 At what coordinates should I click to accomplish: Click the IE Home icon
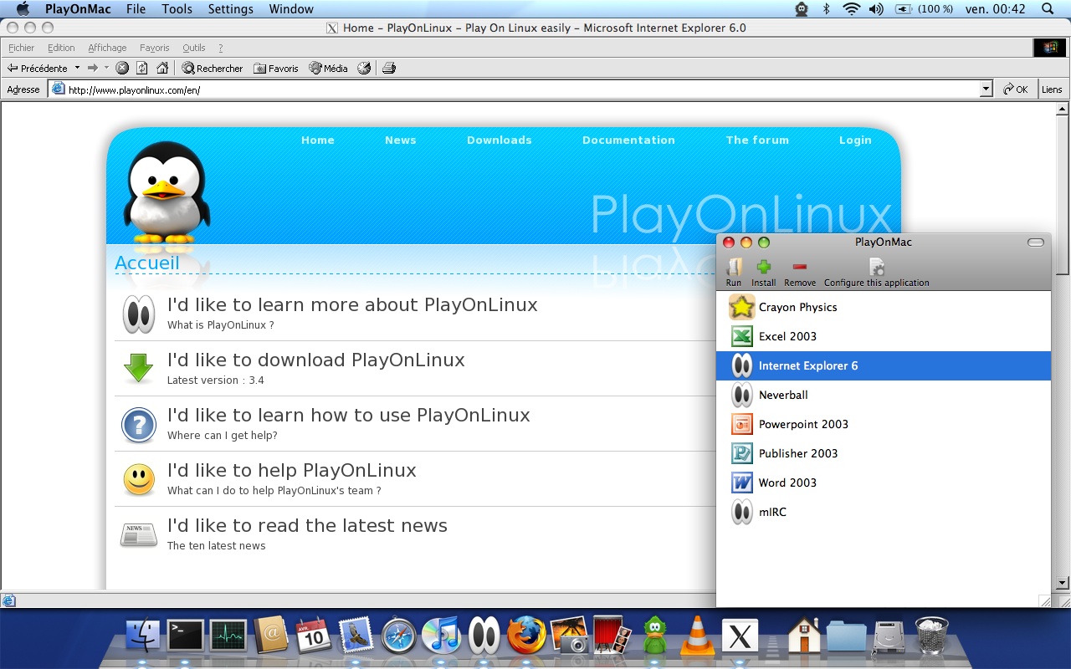coord(162,68)
